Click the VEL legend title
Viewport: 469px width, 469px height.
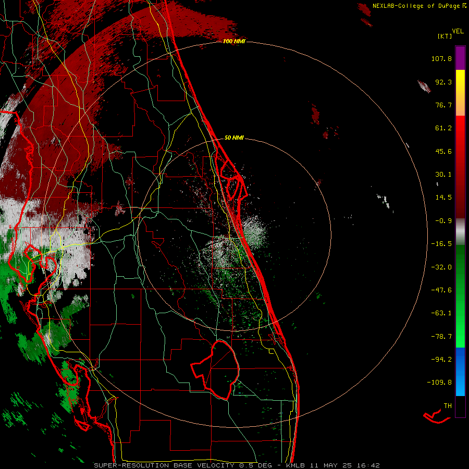tap(458, 31)
